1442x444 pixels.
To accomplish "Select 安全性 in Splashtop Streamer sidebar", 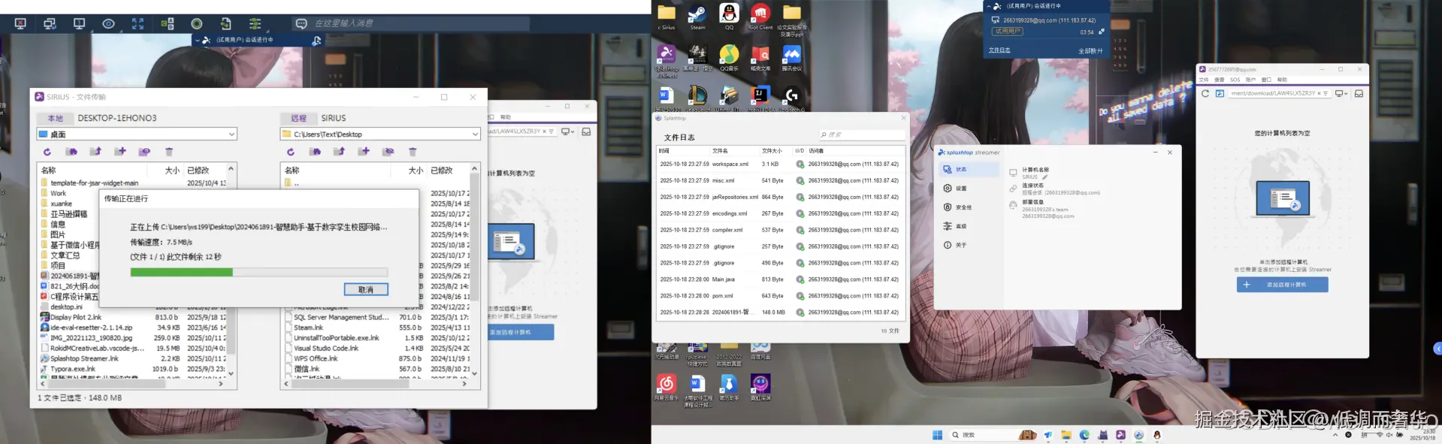I will 969,207.
